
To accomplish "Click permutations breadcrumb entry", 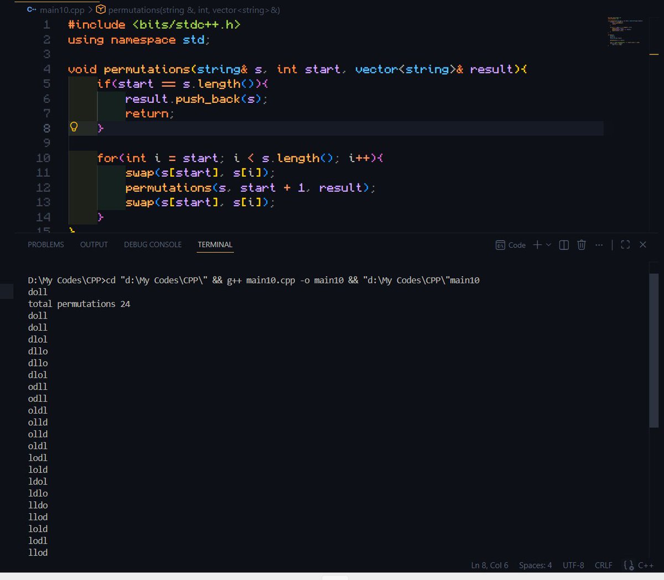I will tap(194, 10).
